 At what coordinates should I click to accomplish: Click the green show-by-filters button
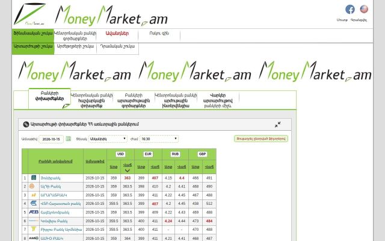(261, 139)
